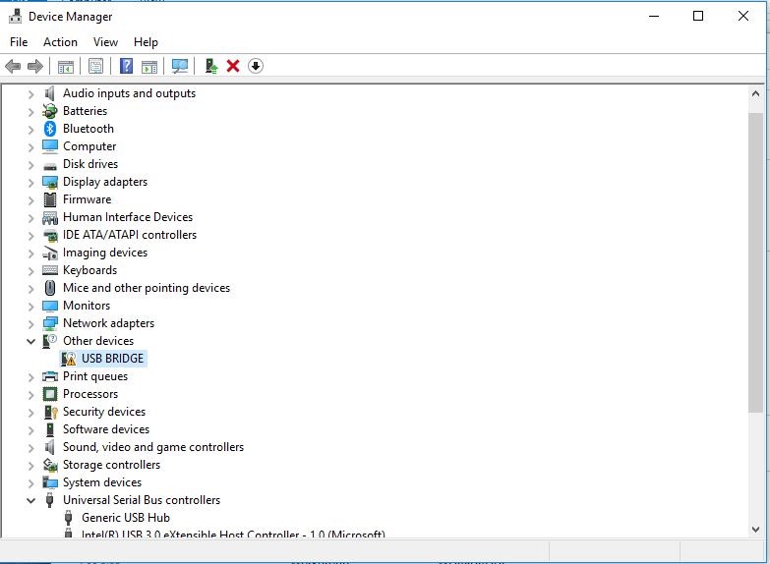Select the Processors label
The height and width of the screenshot is (564, 770).
click(90, 394)
